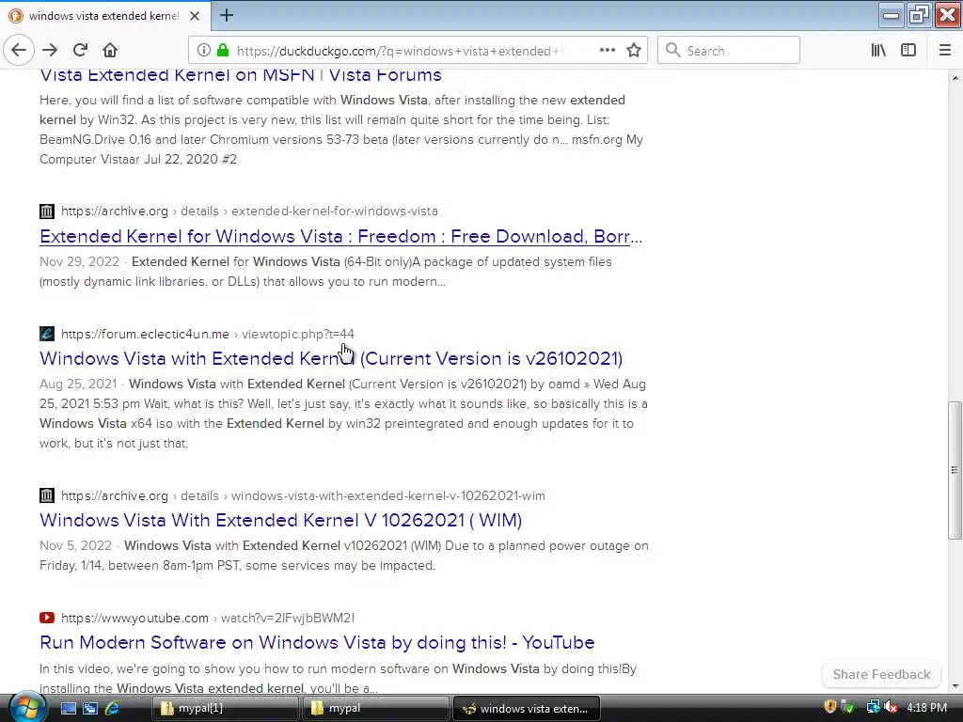The width and height of the screenshot is (963, 722).
Task: Click the scrollbar down arrow
Action: tap(955, 685)
